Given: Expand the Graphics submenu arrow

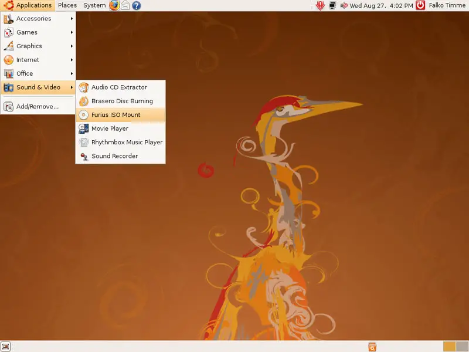Looking at the screenshot, I should click(x=72, y=46).
